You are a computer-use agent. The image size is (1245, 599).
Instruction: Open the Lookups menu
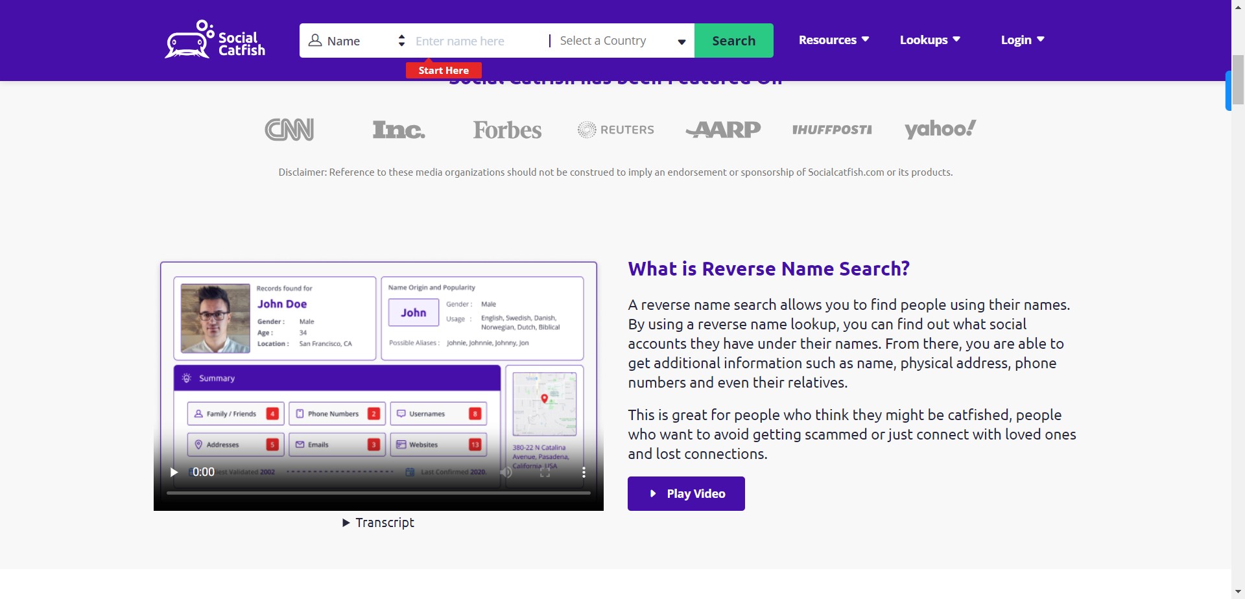(x=929, y=40)
